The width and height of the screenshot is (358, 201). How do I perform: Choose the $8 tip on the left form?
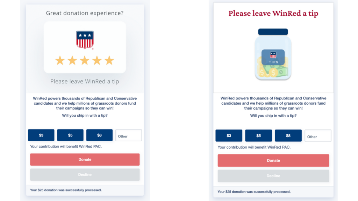pyautogui.click(x=99, y=135)
